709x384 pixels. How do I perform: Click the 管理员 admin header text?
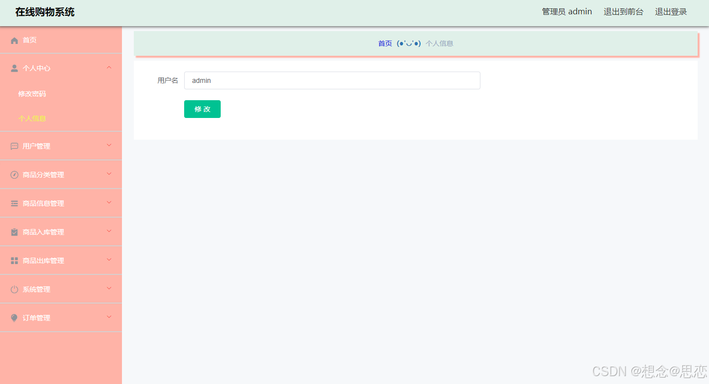click(x=567, y=12)
